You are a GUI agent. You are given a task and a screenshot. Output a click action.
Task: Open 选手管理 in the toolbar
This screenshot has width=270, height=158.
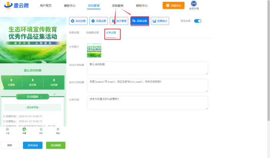pyautogui.click(x=119, y=21)
